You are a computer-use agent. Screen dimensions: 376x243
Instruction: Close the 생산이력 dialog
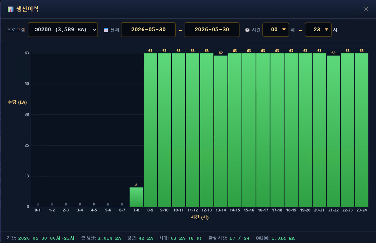pos(366,9)
